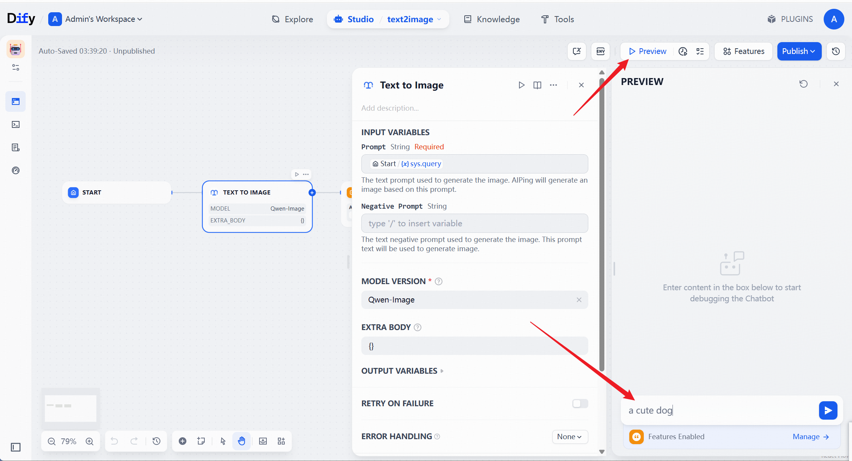This screenshot has height=461, width=852.
Task: Click the send message arrow button
Action: [x=828, y=410]
